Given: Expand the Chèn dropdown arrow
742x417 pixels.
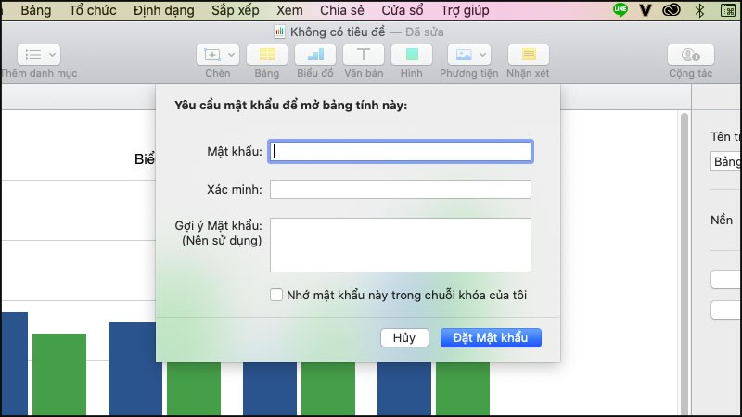Looking at the screenshot, I should tap(231, 55).
